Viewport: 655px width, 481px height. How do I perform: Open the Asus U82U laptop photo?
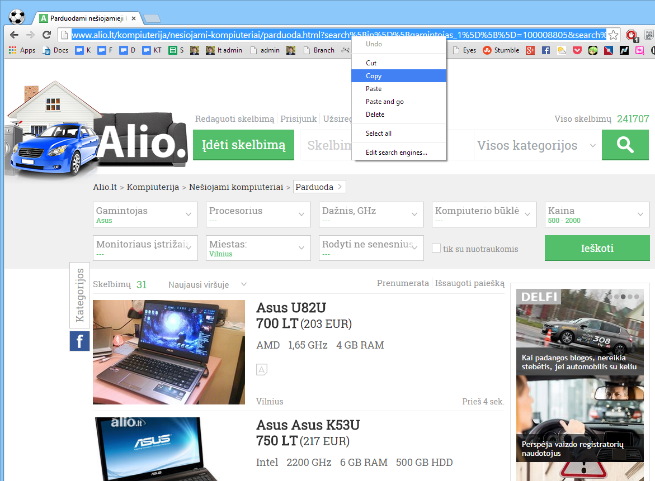(x=169, y=352)
